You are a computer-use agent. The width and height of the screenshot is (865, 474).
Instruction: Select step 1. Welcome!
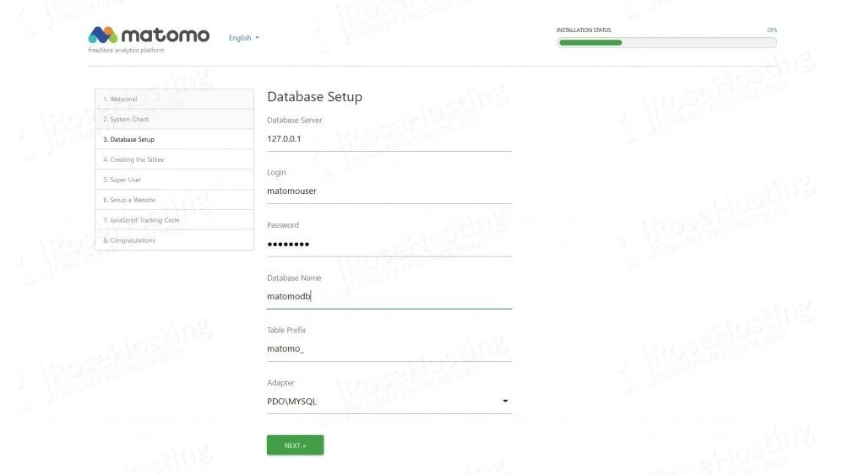pyautogui.click(x=174, y=99)
